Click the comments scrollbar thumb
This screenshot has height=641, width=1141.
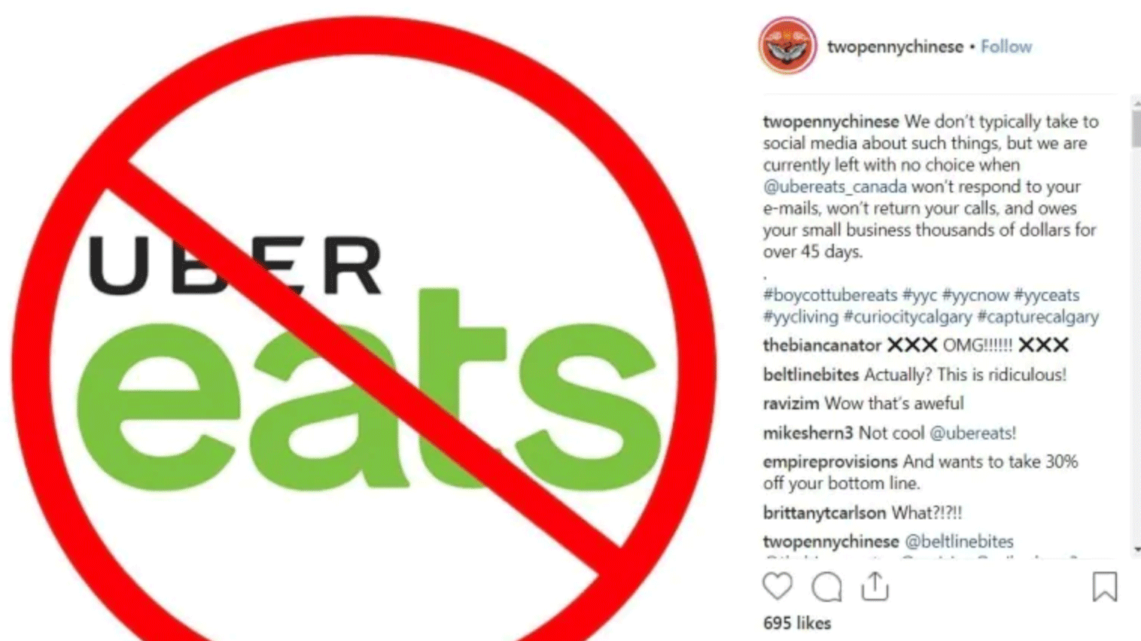(1136, 126)
